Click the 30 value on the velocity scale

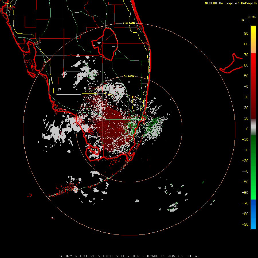(x=246, y=97)
